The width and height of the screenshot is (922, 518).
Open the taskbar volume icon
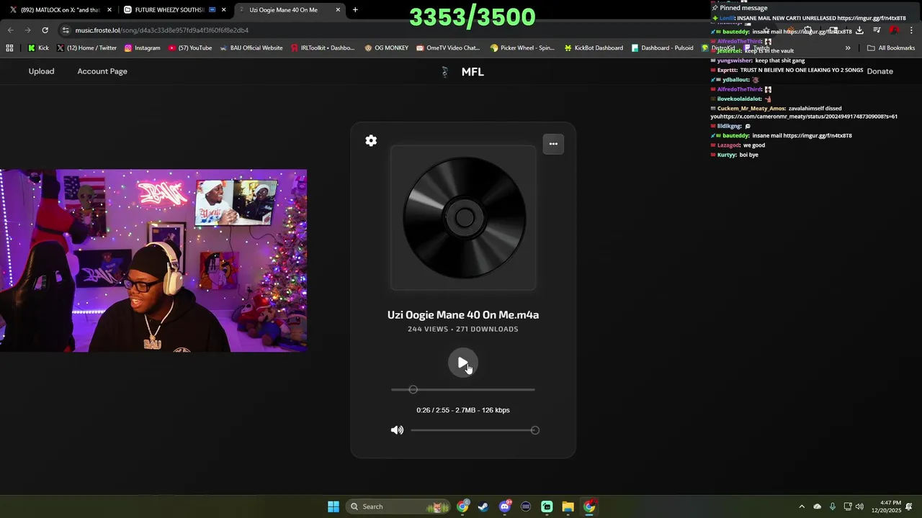coord(859,506)
